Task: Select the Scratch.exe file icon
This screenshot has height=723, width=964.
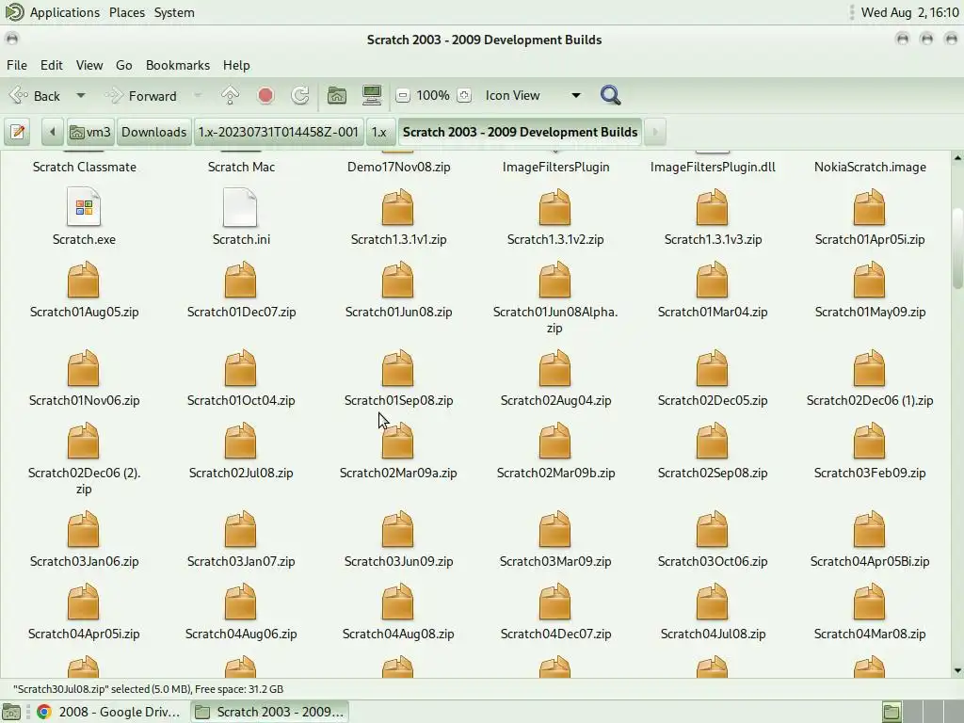Action: (x=84, y=208)
